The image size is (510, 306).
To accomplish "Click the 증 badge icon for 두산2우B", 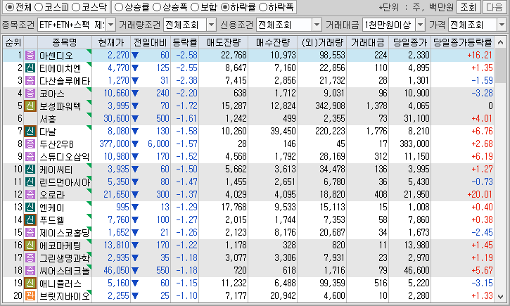I will tap(30, 144).
